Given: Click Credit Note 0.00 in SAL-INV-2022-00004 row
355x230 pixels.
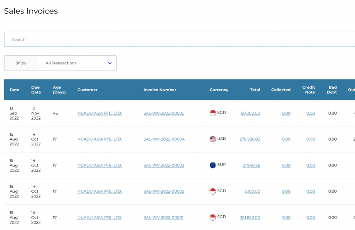Looking at the screenshot, I should pyautogui.click(x=311, y=139).
